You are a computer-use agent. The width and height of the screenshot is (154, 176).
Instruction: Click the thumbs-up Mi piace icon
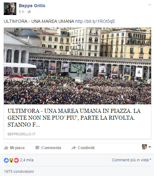pos(6,148)
